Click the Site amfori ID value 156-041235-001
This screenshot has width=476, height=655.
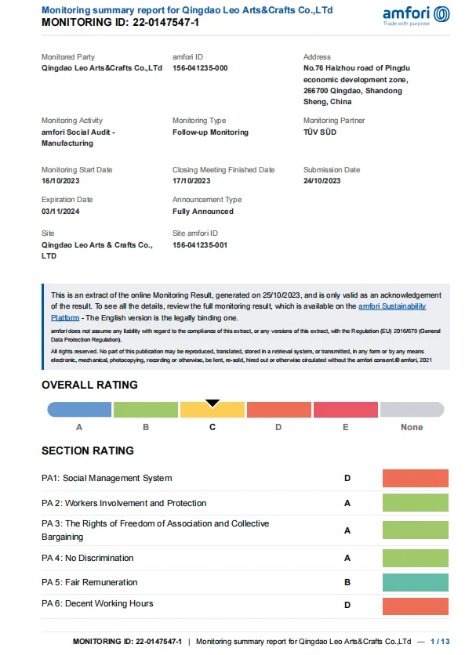click(200, 245)
